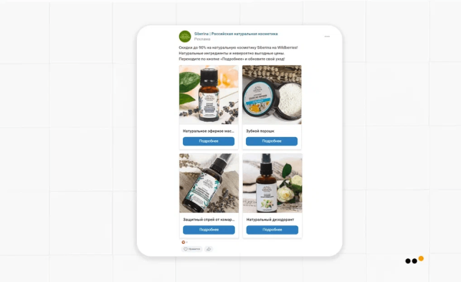Click the green Siberina profile avatar
This screenshot has height=282, width=461.
pyautogui.click(x=185, y=36)
